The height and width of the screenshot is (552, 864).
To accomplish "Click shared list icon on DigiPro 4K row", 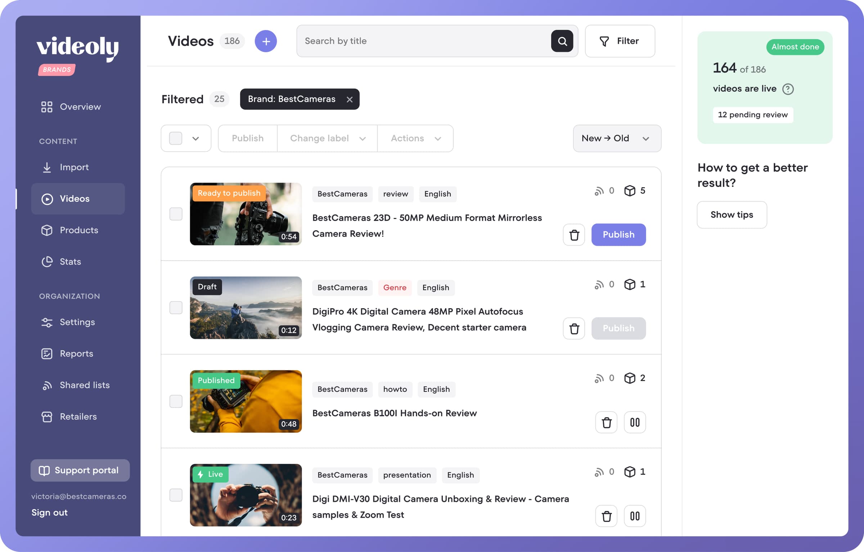I will coord(599,285).
